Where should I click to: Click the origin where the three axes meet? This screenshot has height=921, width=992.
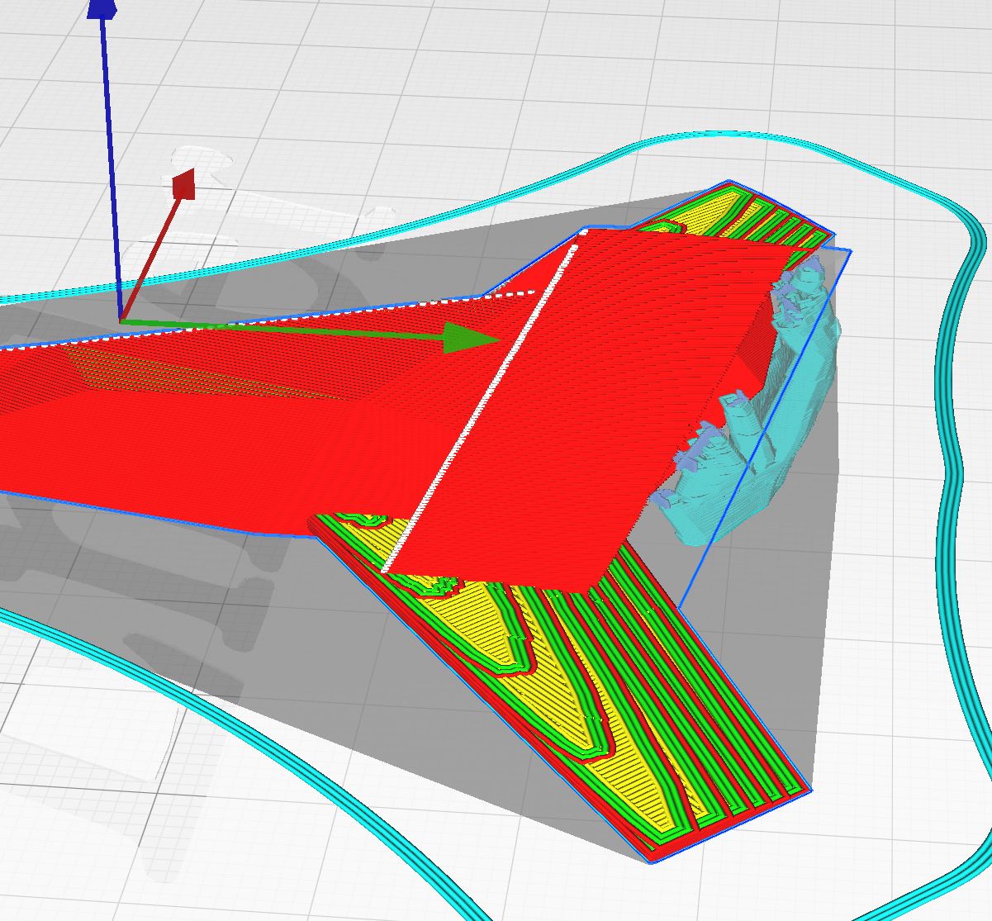point(121,320)
